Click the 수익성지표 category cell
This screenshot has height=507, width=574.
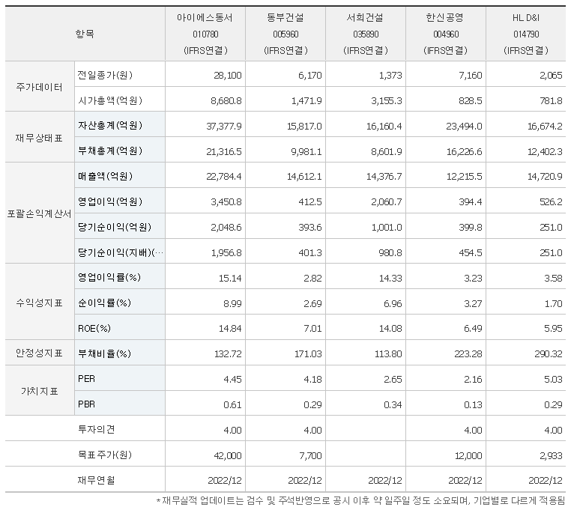coord(40,303)
